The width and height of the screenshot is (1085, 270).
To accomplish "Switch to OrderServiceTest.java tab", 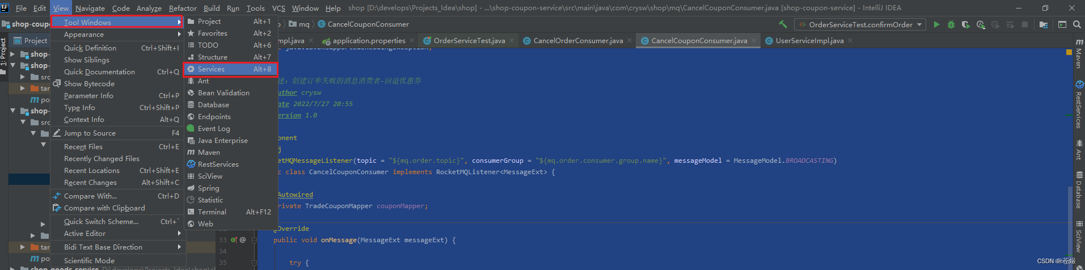I will 468,40.
